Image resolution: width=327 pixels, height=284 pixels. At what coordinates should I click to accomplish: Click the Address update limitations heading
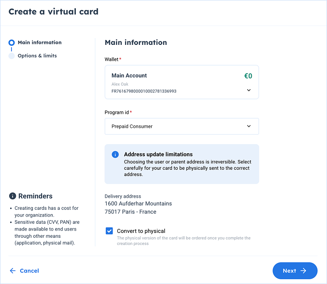158,154
